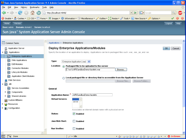Click the Version button

17,23
